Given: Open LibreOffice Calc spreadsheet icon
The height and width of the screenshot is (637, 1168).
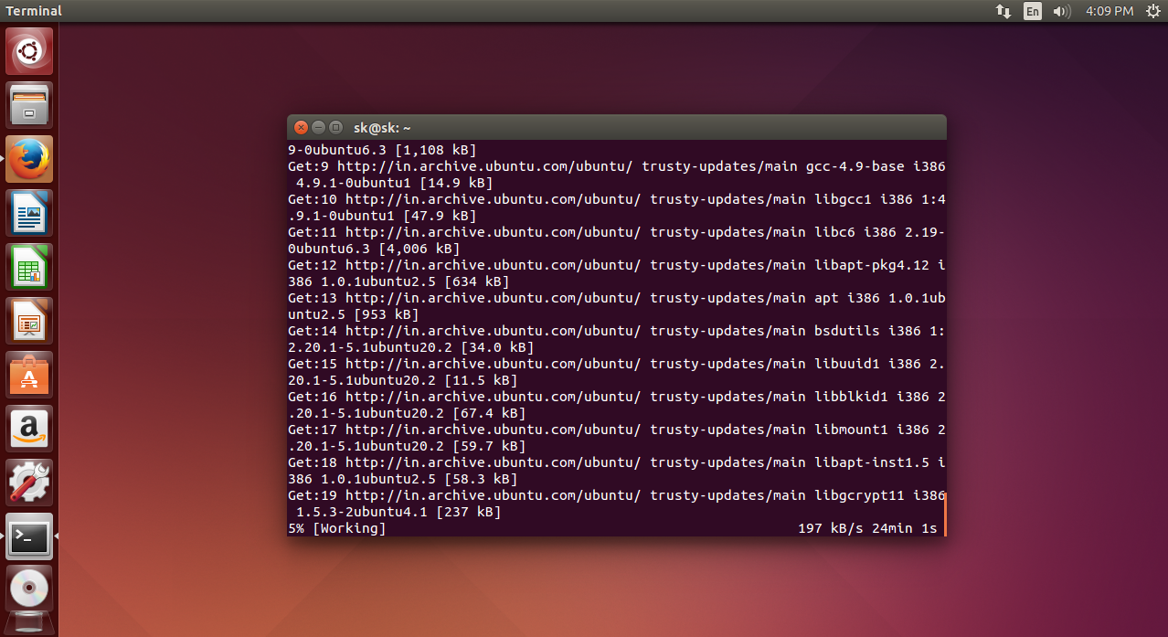Looking at the screenshot, I should [x=29, y=267].
